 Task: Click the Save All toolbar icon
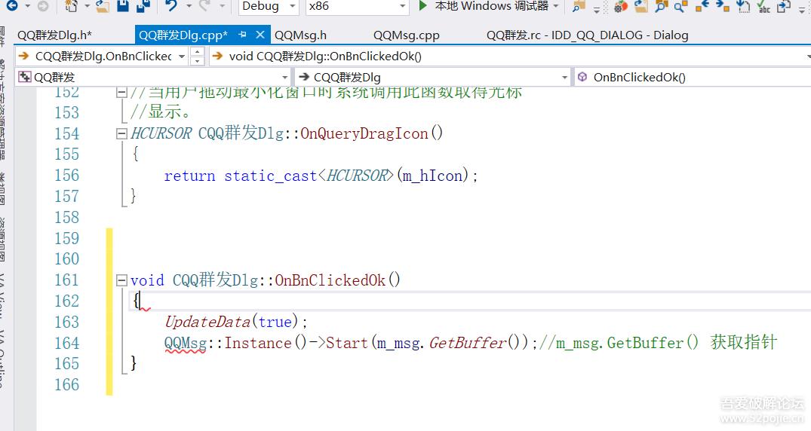(143, 6)
